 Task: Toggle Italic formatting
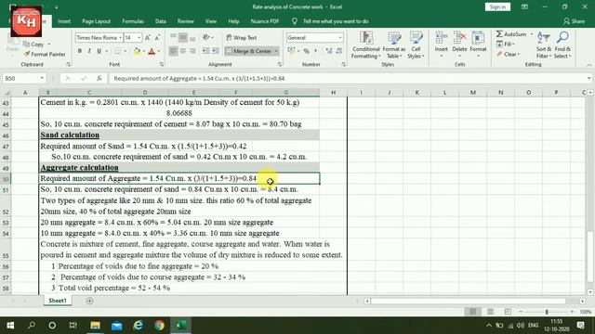[89, 51]
